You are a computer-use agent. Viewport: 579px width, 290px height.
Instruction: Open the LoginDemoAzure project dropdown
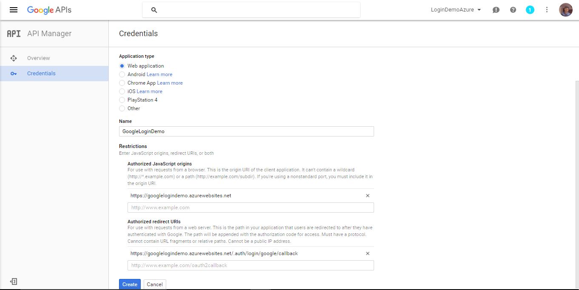[456, 10]
